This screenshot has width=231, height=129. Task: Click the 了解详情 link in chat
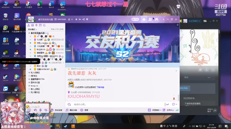click(100, 87)
